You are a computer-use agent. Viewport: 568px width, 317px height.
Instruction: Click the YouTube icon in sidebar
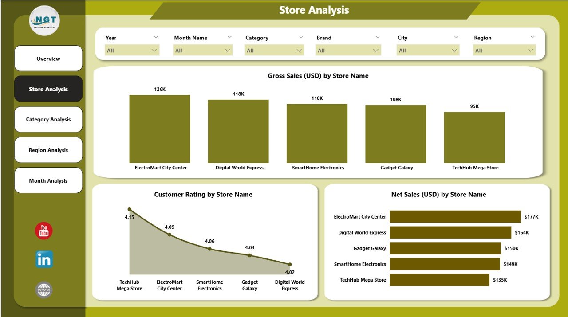43,231
